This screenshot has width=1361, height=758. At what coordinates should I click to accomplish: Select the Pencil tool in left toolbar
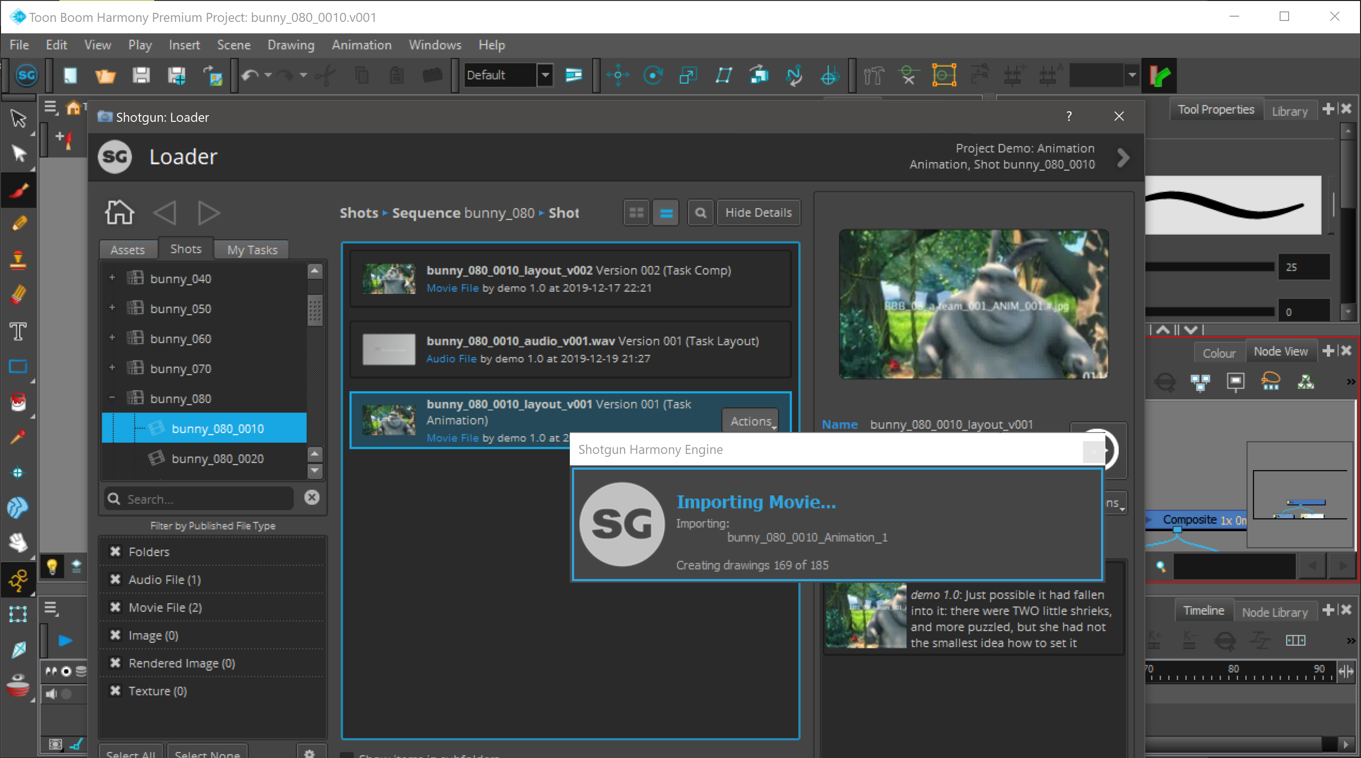(x=19, y=224)
